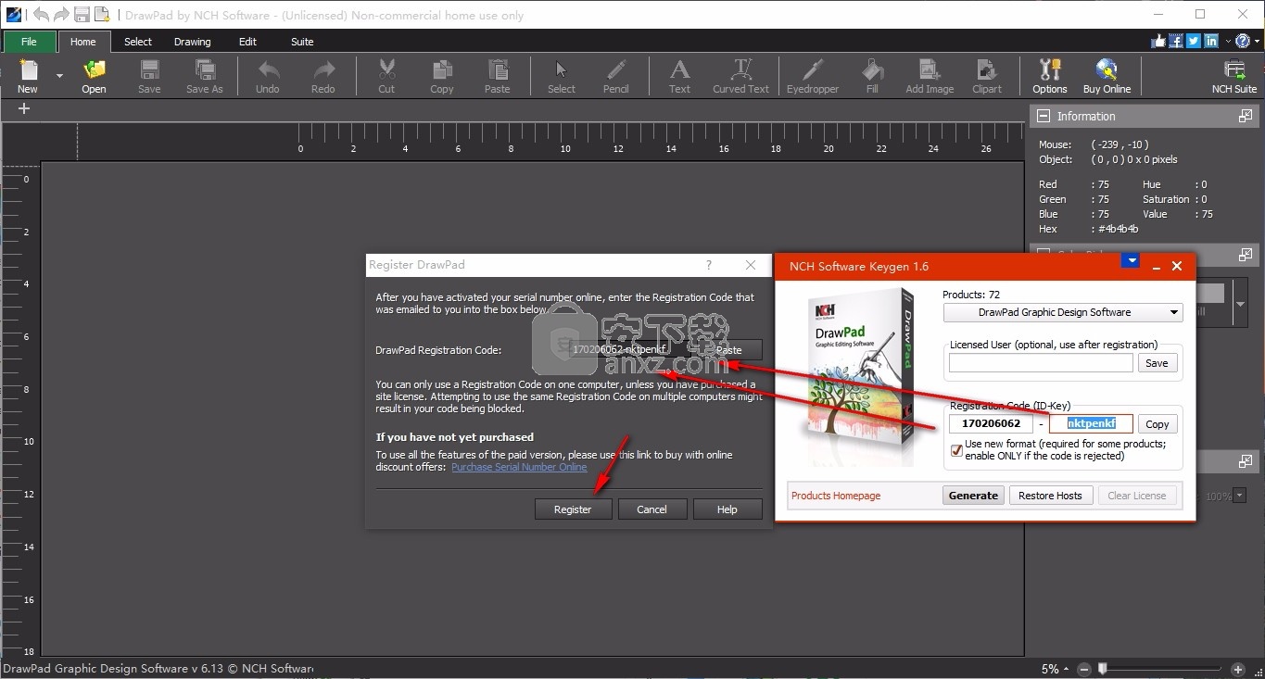
Task: Undock the Color Picker panel
Action: (x=1246, y=255)
